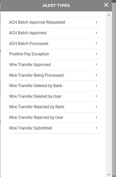Select the ACH Batch Approval Requested alert
Screen dimensions: 116x177
pyautogui.click(x=53, y=22)
